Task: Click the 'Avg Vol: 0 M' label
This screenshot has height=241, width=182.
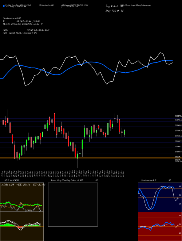Action: point(114,7)
